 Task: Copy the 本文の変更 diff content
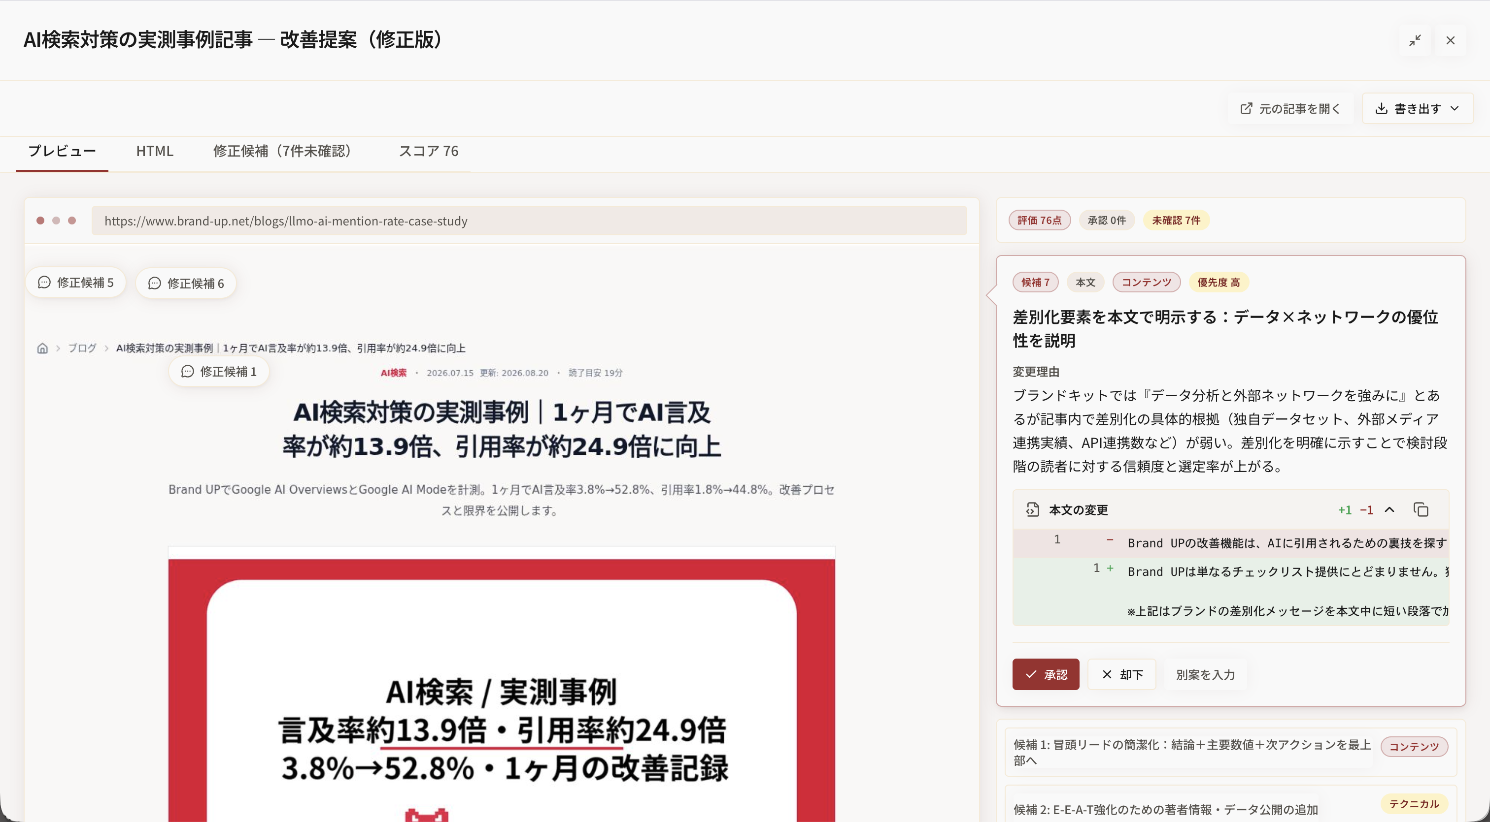1421,509
